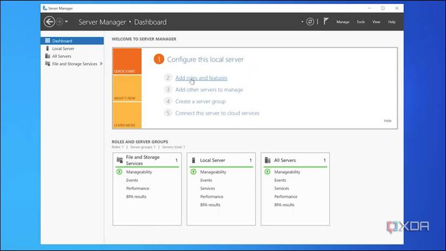Select the What's New tile
Viewport: 446px width, 251px height.
127,89
